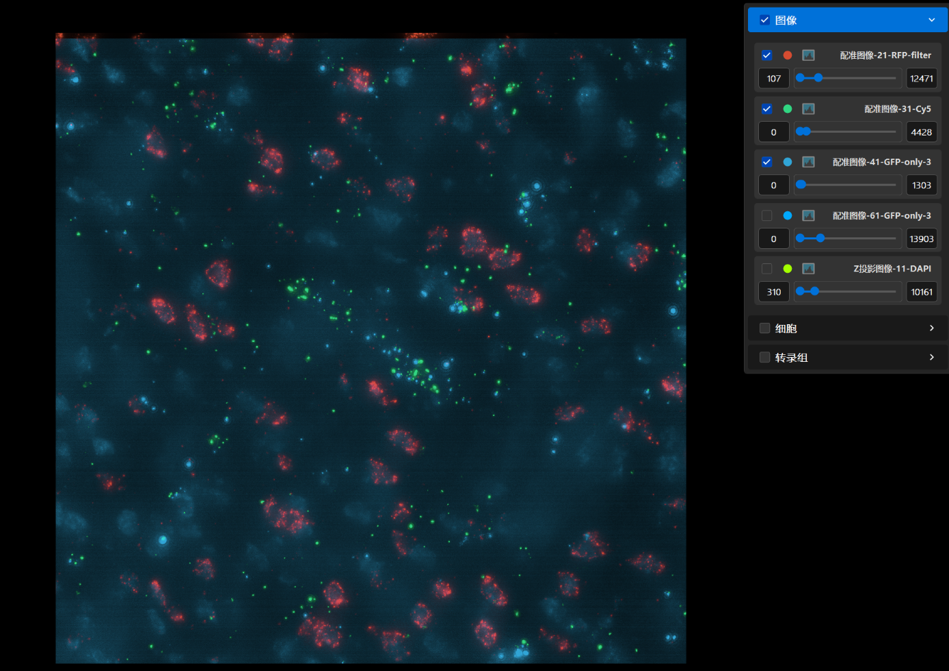Click yellow-green color dot of DAPI channel
Screen dimensions: 949x671
pyautogui.click(x=788, y=269)
